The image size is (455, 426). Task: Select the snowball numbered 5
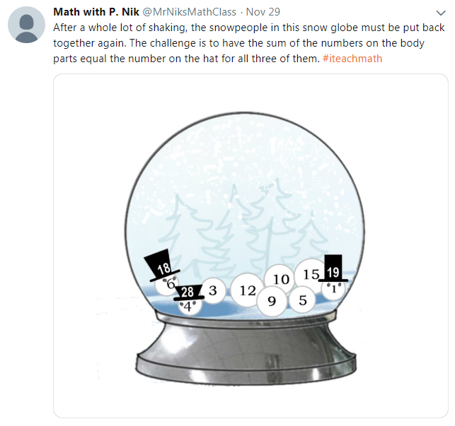tap(302, 300)
